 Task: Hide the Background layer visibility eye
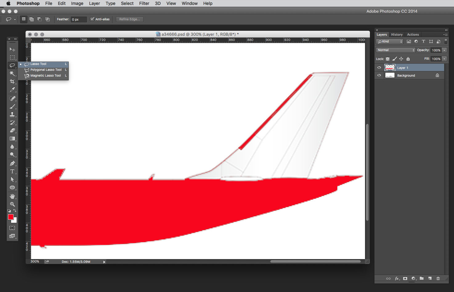pyautogui.click(x=379, y=75)
